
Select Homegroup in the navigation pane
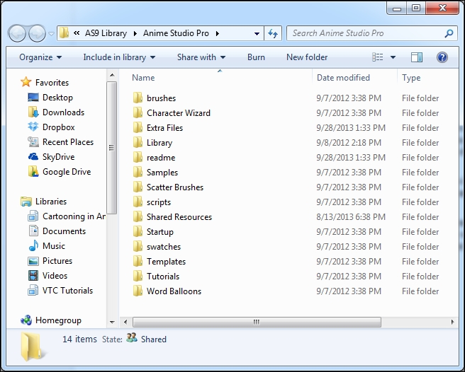pos(51,320)
